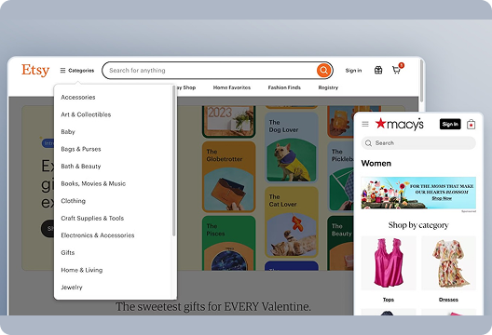Screen dimensions: 492x335
Task: Click the Macy's search magnifier icon
Action: tap(368, 143)
